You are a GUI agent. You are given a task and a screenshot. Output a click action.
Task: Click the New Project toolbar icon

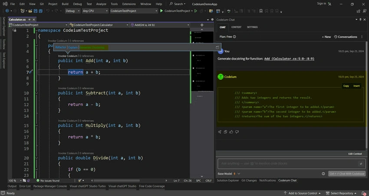(23, 11)
